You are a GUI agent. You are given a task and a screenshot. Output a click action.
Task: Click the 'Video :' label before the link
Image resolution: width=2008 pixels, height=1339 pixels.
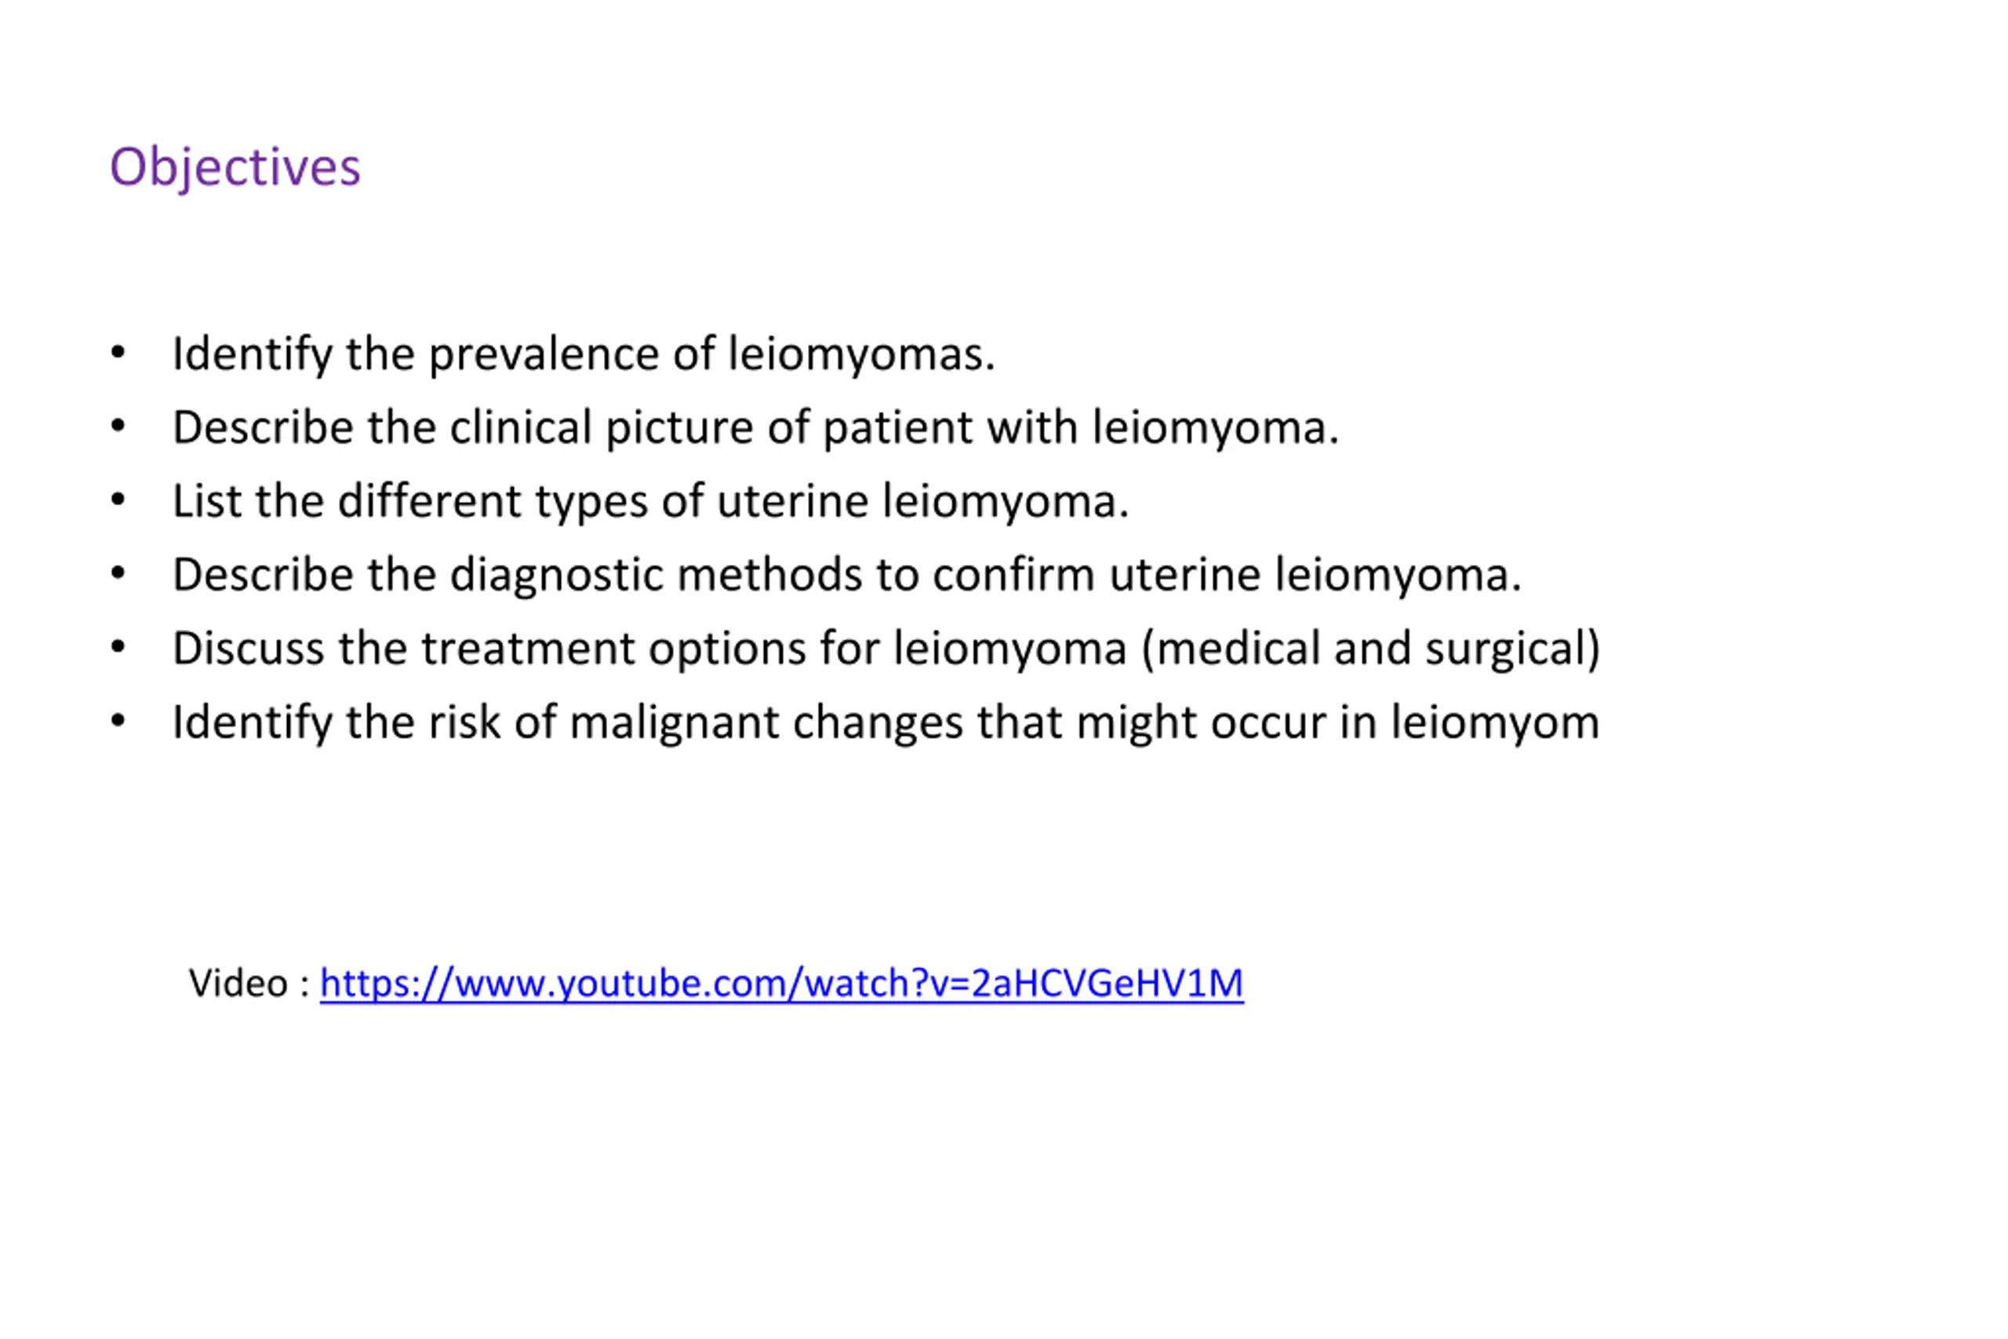pos(249,983)
